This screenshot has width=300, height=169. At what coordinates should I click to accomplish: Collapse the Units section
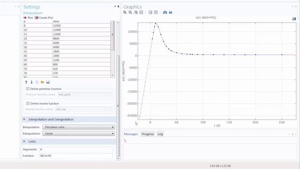tap(24, 141)
